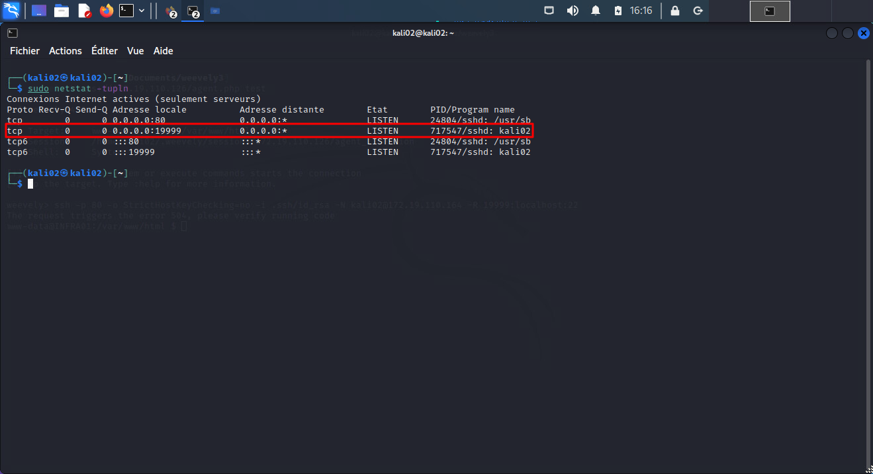Select the workspace switcher thumbnail
Viewport: 873px width, 474px height.
point(769,11)
